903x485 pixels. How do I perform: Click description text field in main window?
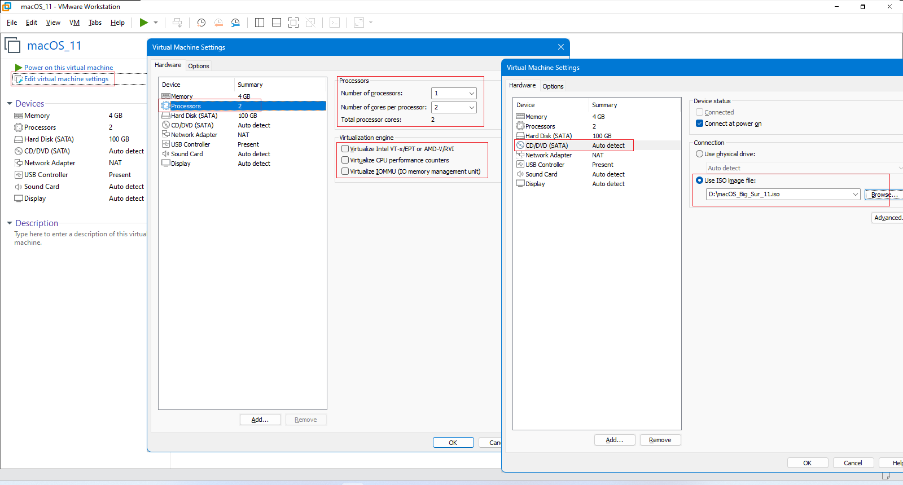[x=80, y=238]
